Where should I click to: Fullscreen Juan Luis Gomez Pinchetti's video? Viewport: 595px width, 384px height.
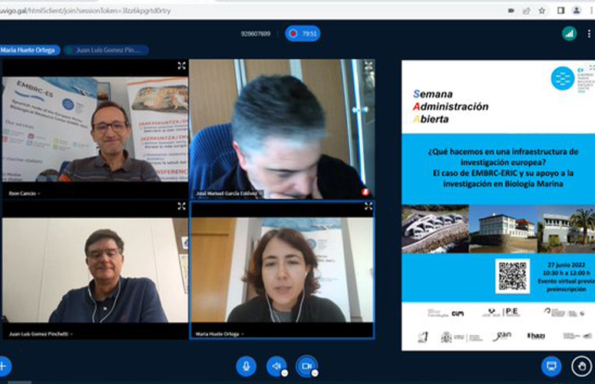[182, 206]
